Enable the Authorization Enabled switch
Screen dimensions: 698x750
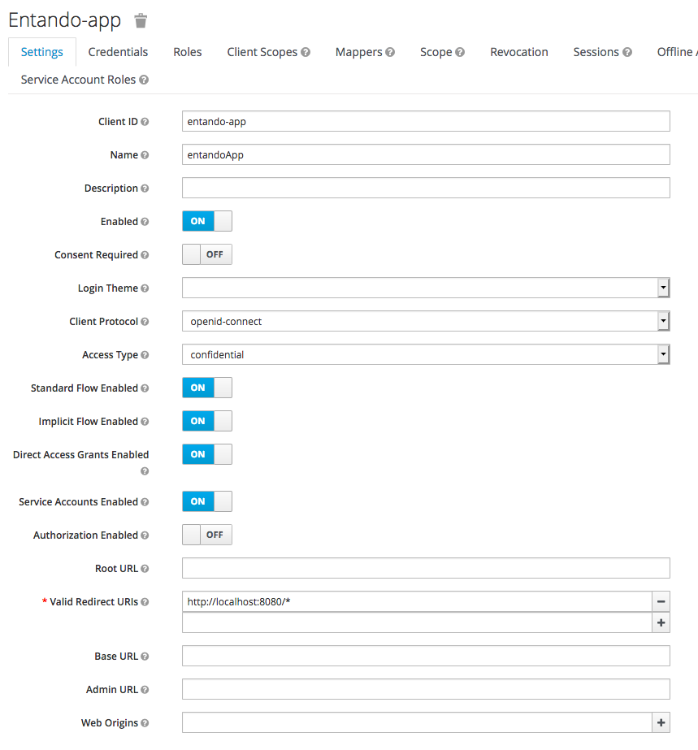[x=207, y=535]
